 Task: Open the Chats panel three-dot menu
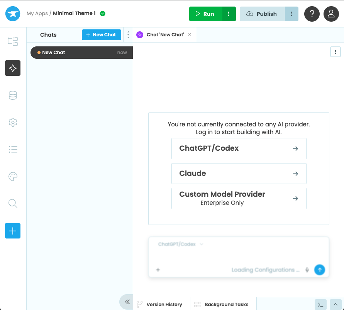point(128,35)
